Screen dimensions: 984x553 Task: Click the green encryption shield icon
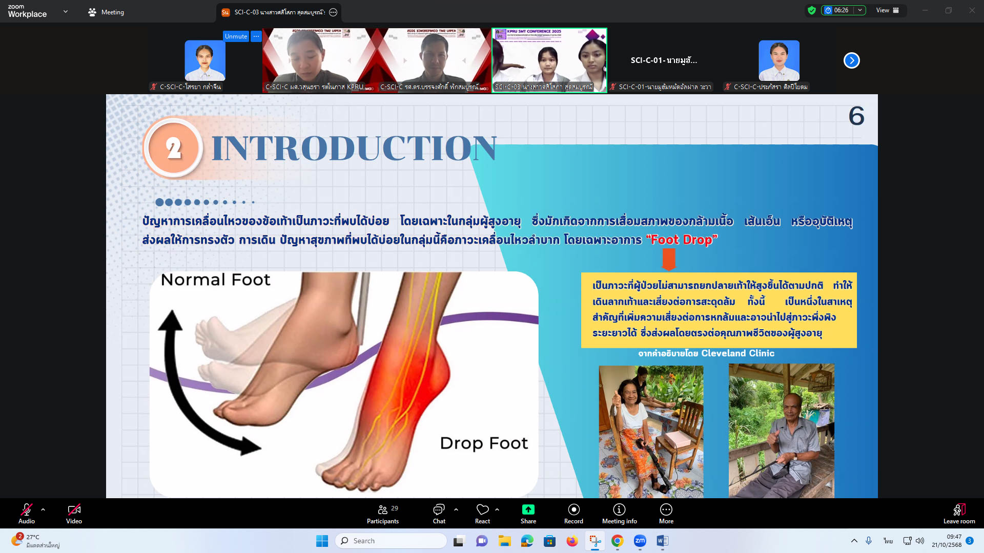[x=812, y=10]
